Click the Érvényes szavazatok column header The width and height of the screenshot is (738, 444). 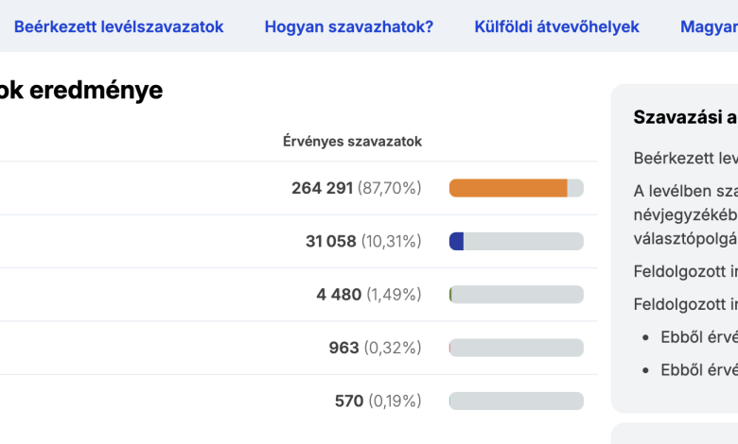tap(352, 141)
